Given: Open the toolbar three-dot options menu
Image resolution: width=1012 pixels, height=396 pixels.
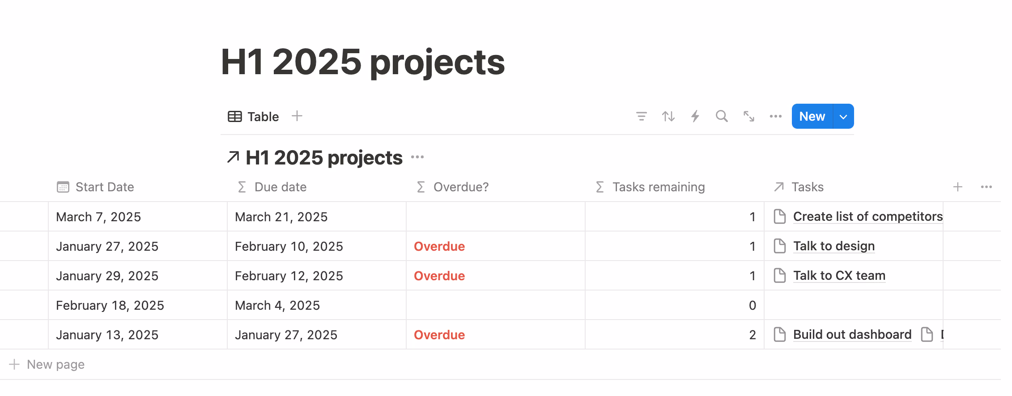Looking at the screenshot, I should 775,117.
